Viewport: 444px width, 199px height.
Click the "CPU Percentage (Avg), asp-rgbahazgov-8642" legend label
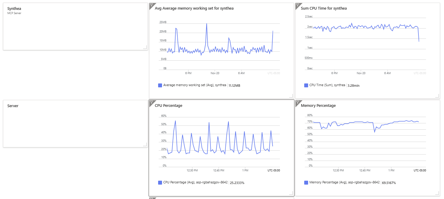pos(195,182)
